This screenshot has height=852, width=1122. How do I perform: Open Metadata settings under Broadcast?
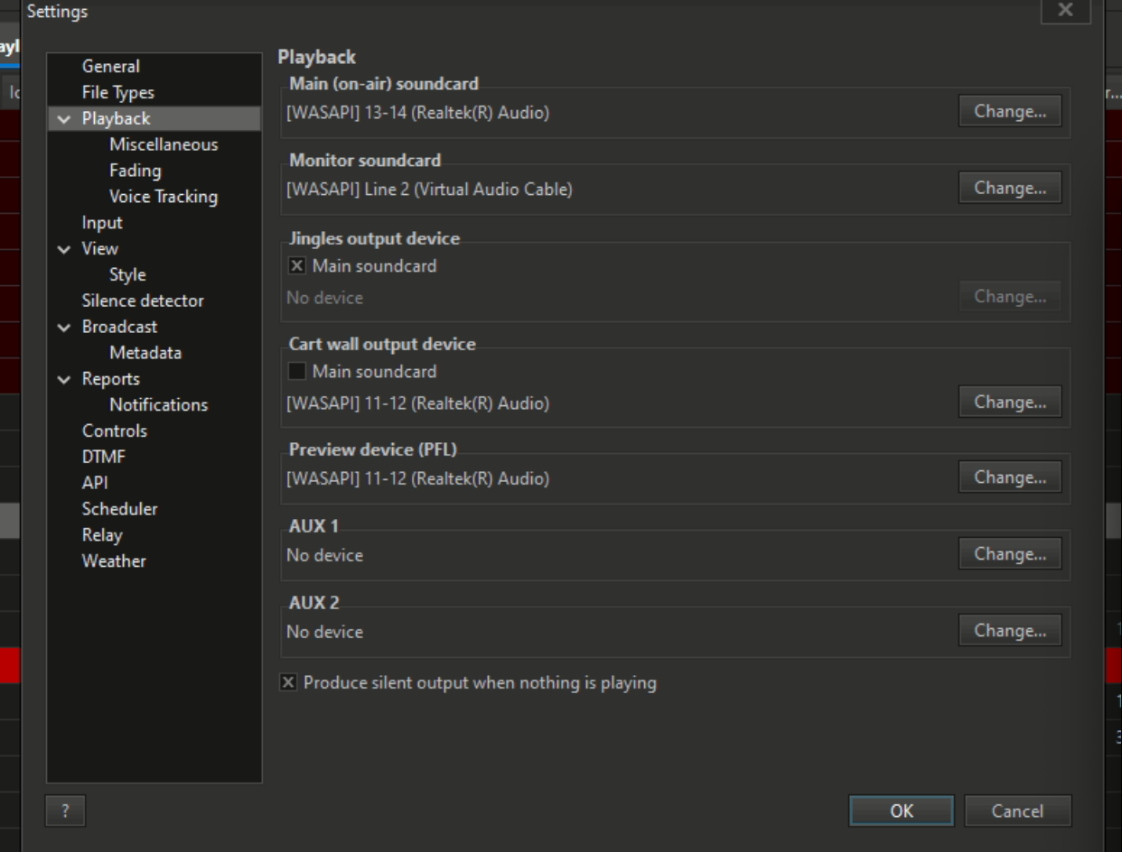pos(145,354)
